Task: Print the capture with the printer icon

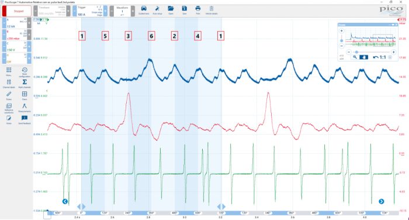Action: (197, 10)
